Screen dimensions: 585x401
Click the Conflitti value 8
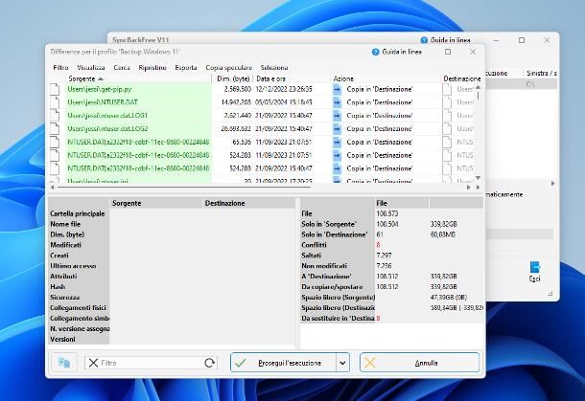(x=378, y=245)
